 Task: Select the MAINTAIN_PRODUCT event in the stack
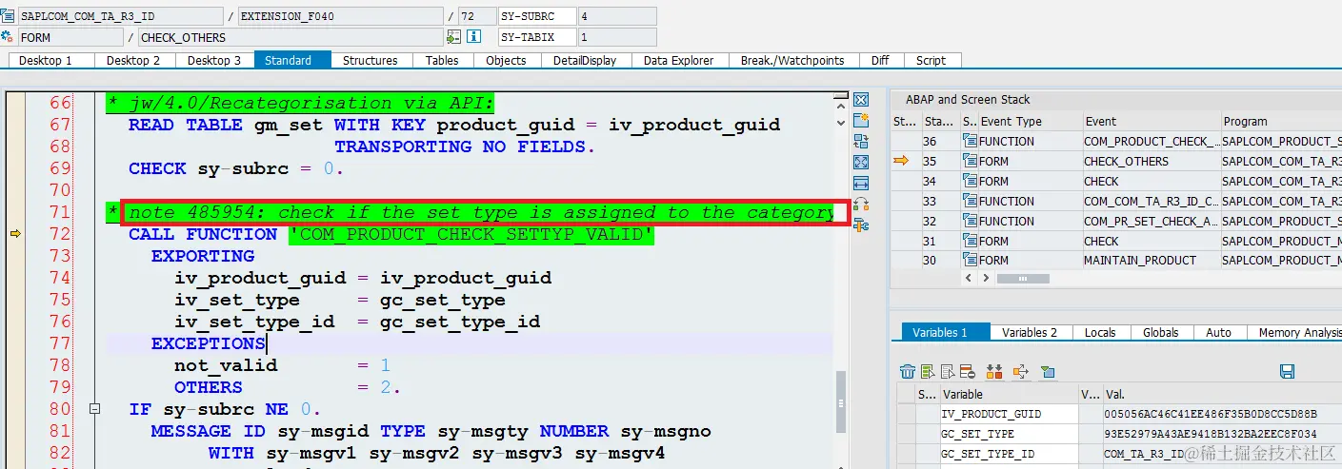tap(1151, 260)
